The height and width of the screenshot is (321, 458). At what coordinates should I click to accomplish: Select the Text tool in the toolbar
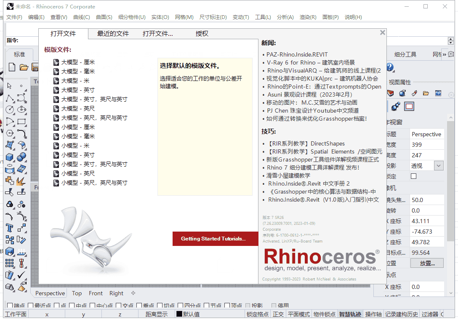[9, 227]
